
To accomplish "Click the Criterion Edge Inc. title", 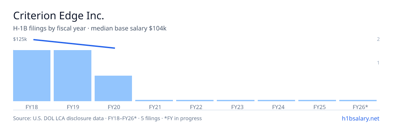I will pyautogui.click(x=59, y=16).
